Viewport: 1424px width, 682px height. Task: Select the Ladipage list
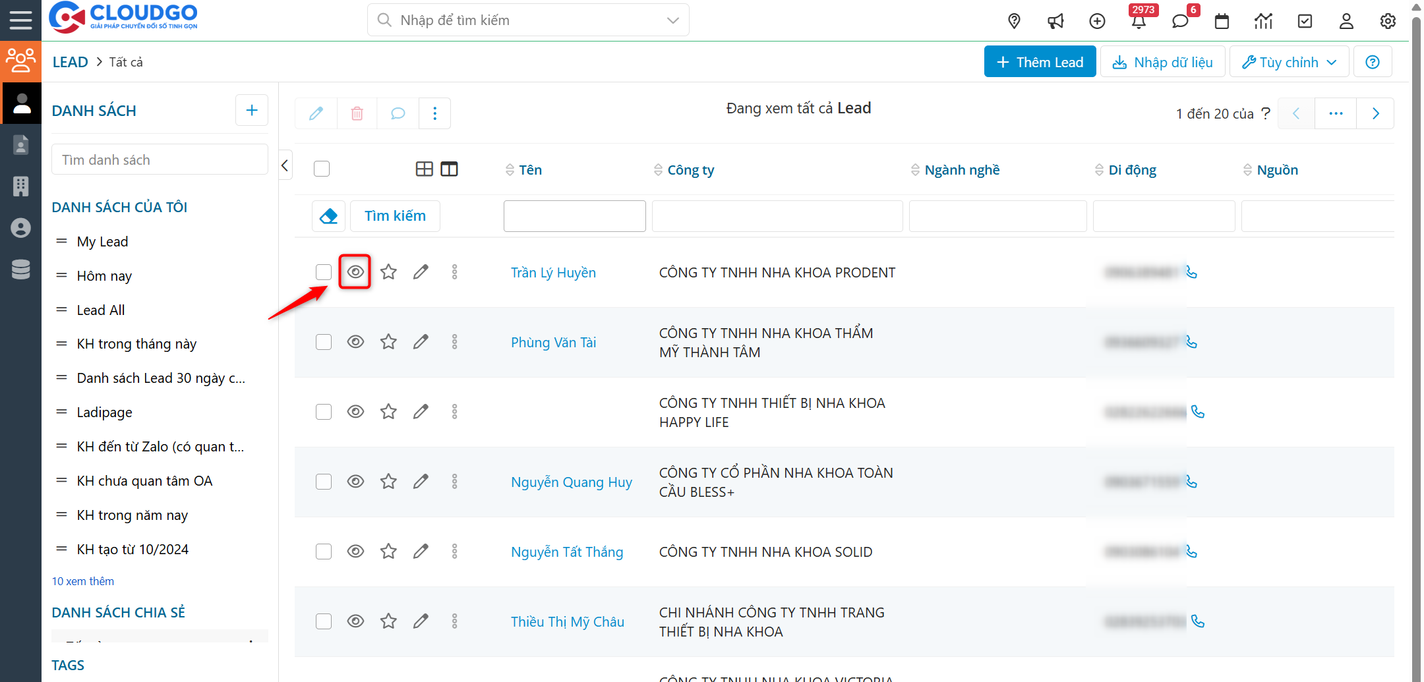104,412
